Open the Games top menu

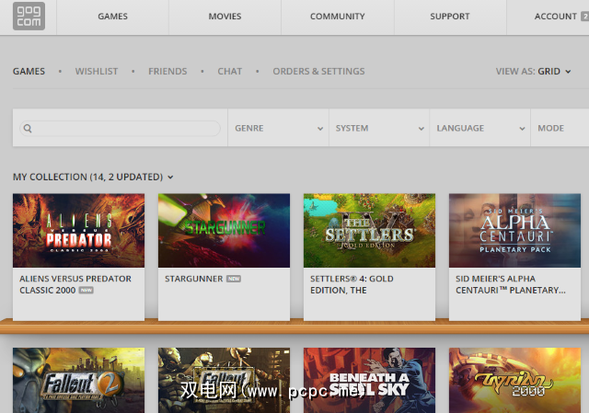coord(112,17)
